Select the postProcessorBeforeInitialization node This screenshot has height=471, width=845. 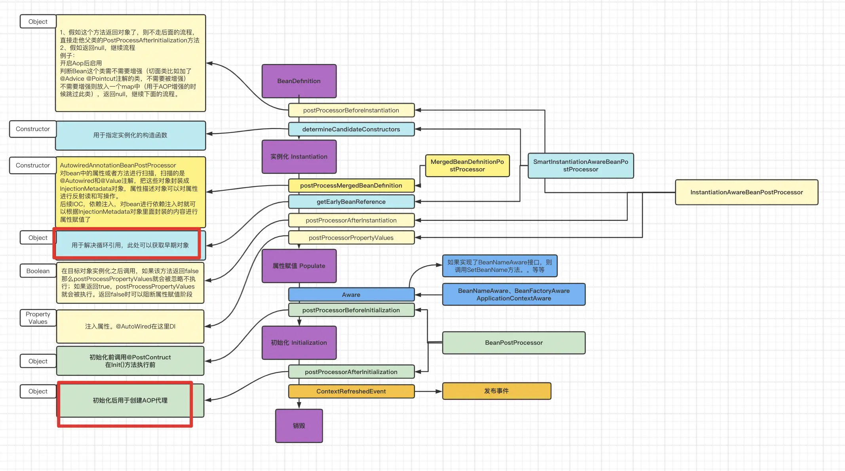(351, 310)
